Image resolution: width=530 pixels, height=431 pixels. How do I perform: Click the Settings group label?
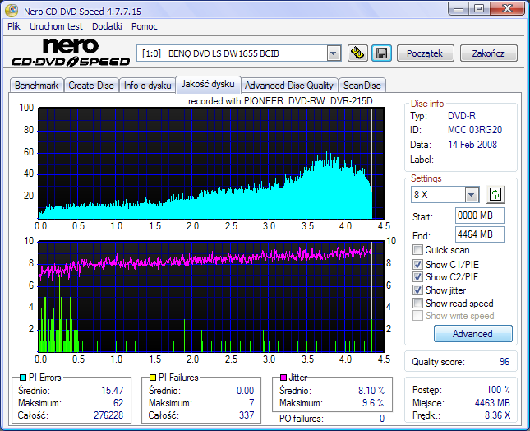click(x=426, y=178)
